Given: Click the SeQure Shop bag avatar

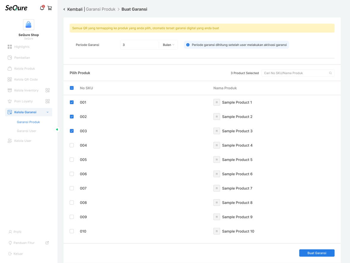Looking at the screenshot, I should [28, 25].
